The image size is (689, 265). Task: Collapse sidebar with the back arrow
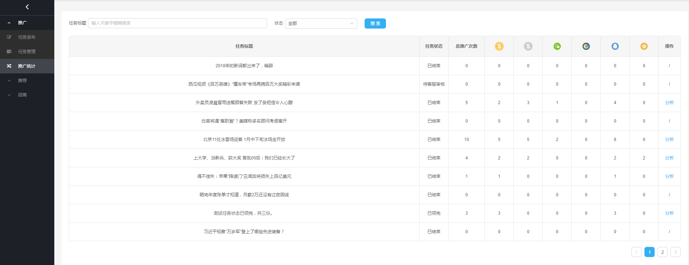(x=27, y=7)
